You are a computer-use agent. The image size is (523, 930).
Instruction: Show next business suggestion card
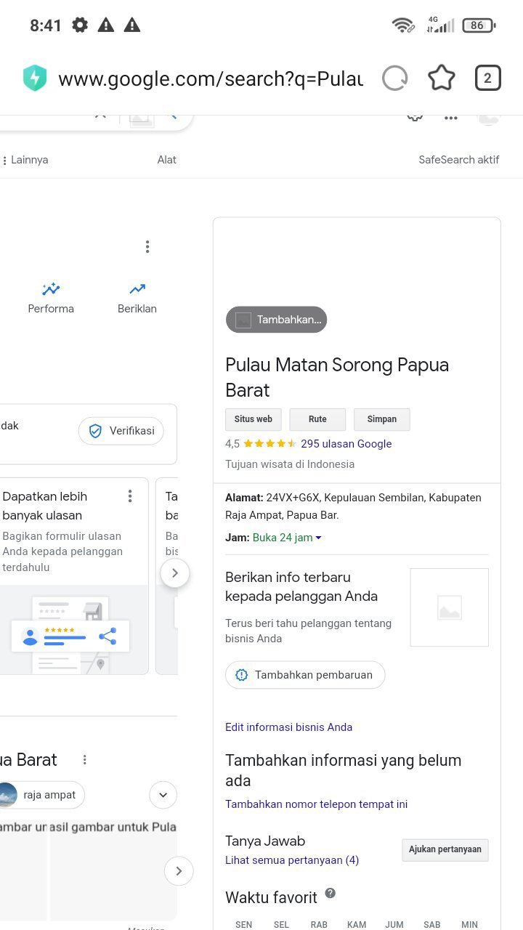(x=174, y=573)
